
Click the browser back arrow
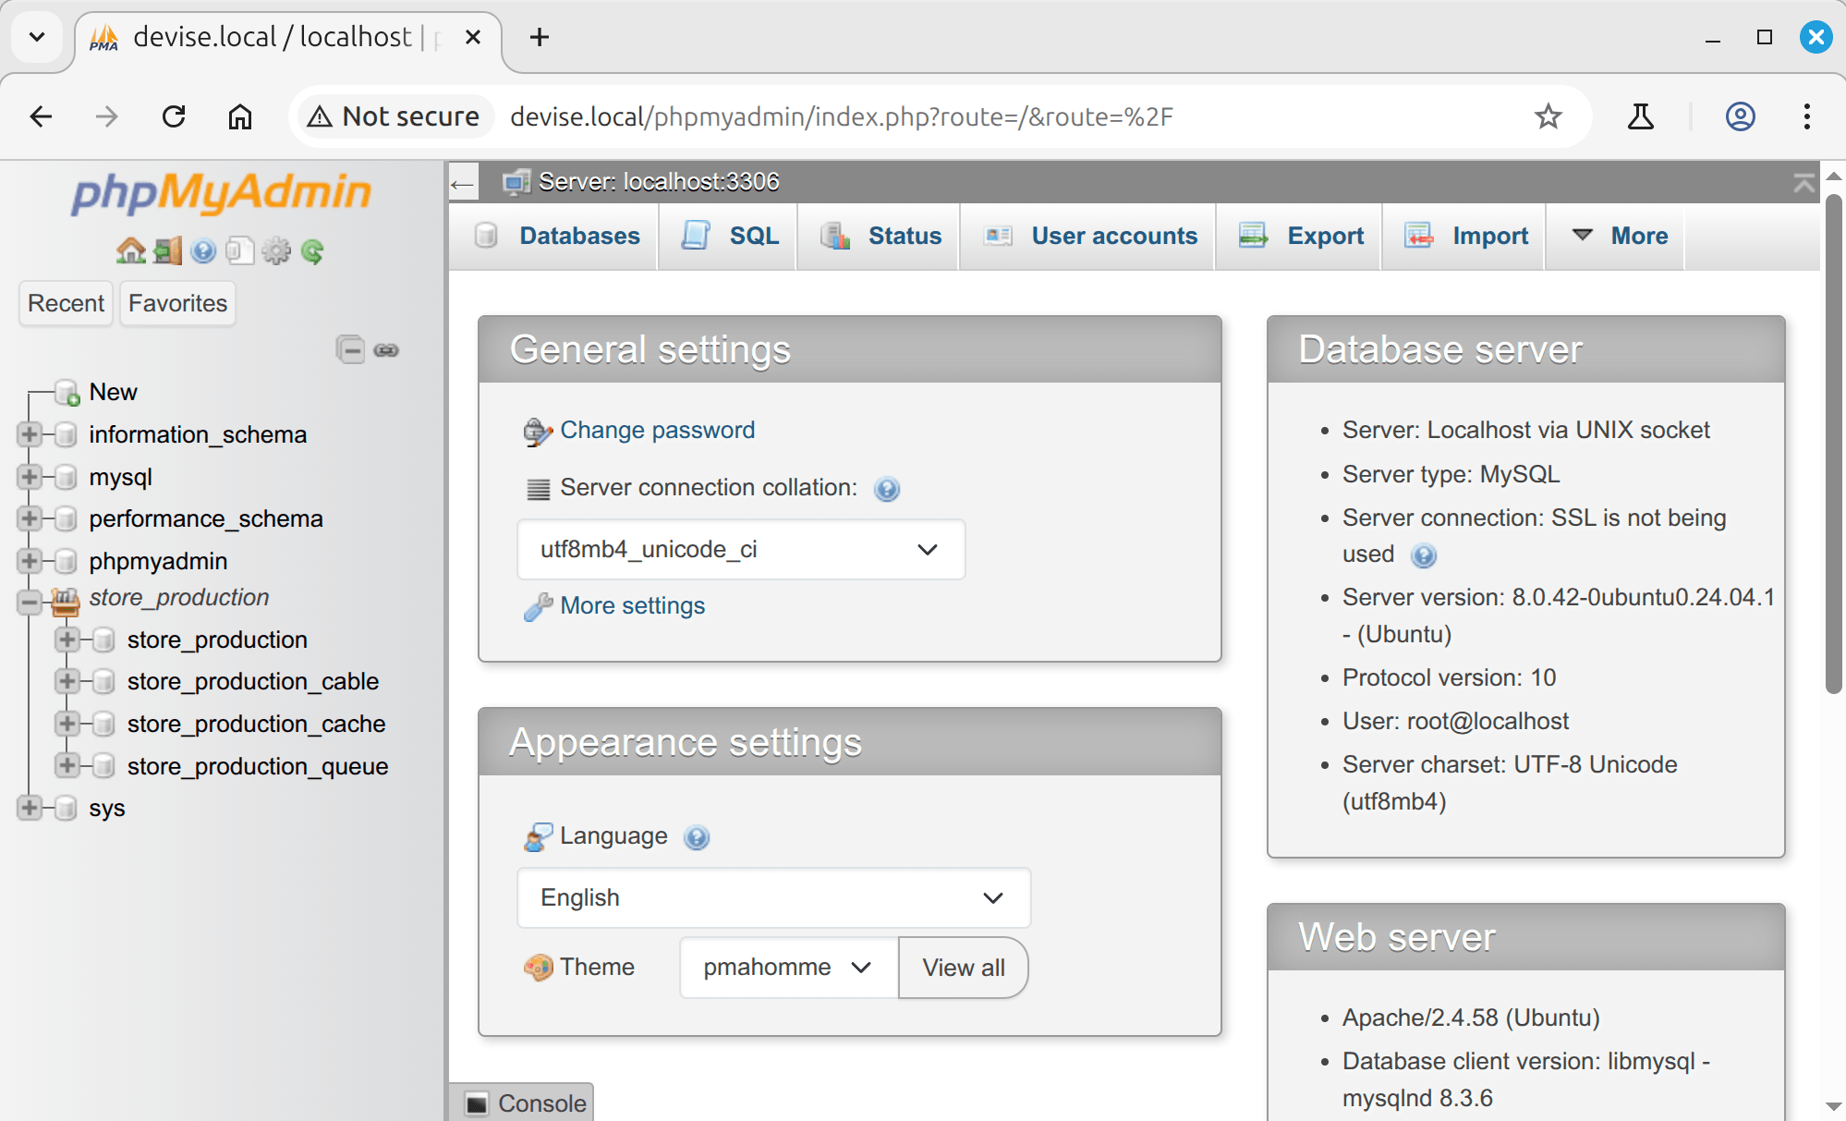pyautogui.click(x=41, y=116)
